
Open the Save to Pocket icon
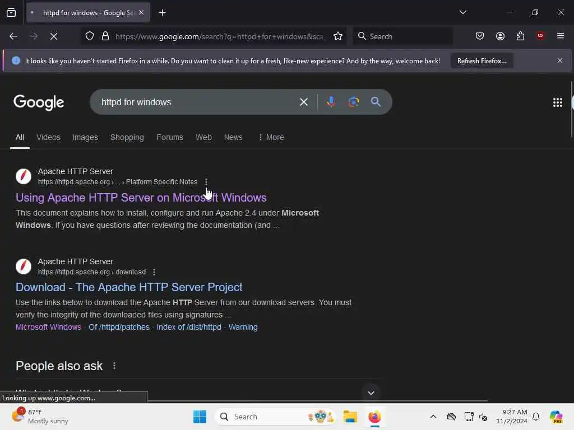(480, 36)
